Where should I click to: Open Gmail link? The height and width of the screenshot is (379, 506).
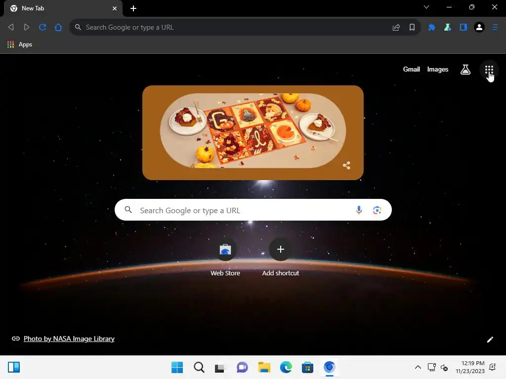(412, 69)
